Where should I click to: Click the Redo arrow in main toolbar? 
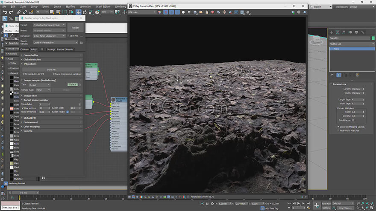(x=11, y=12)
